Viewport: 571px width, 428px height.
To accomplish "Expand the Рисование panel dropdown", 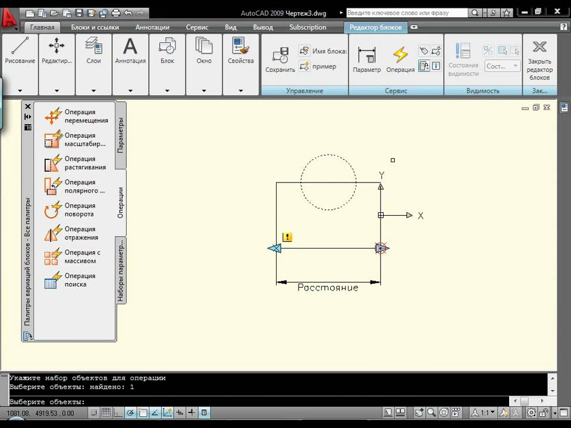I will (20, 91).
